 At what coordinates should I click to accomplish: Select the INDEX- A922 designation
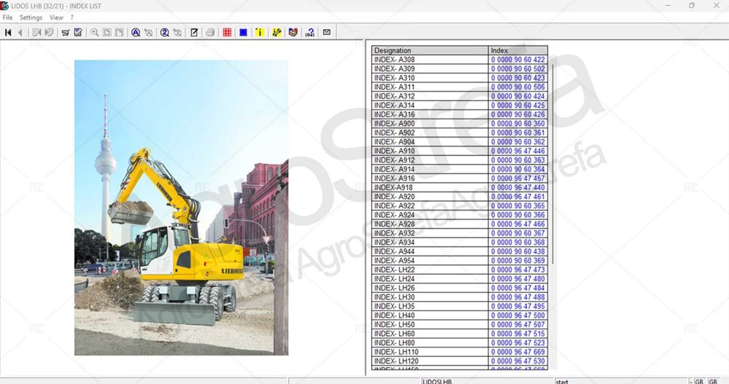(x=394, y=206)
